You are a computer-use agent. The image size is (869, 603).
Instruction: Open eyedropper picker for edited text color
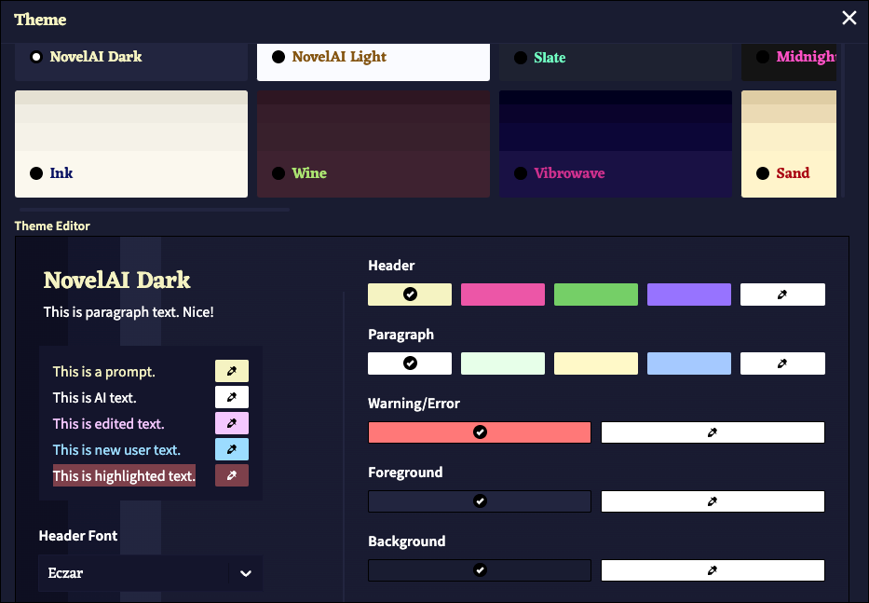click(232, 423)
